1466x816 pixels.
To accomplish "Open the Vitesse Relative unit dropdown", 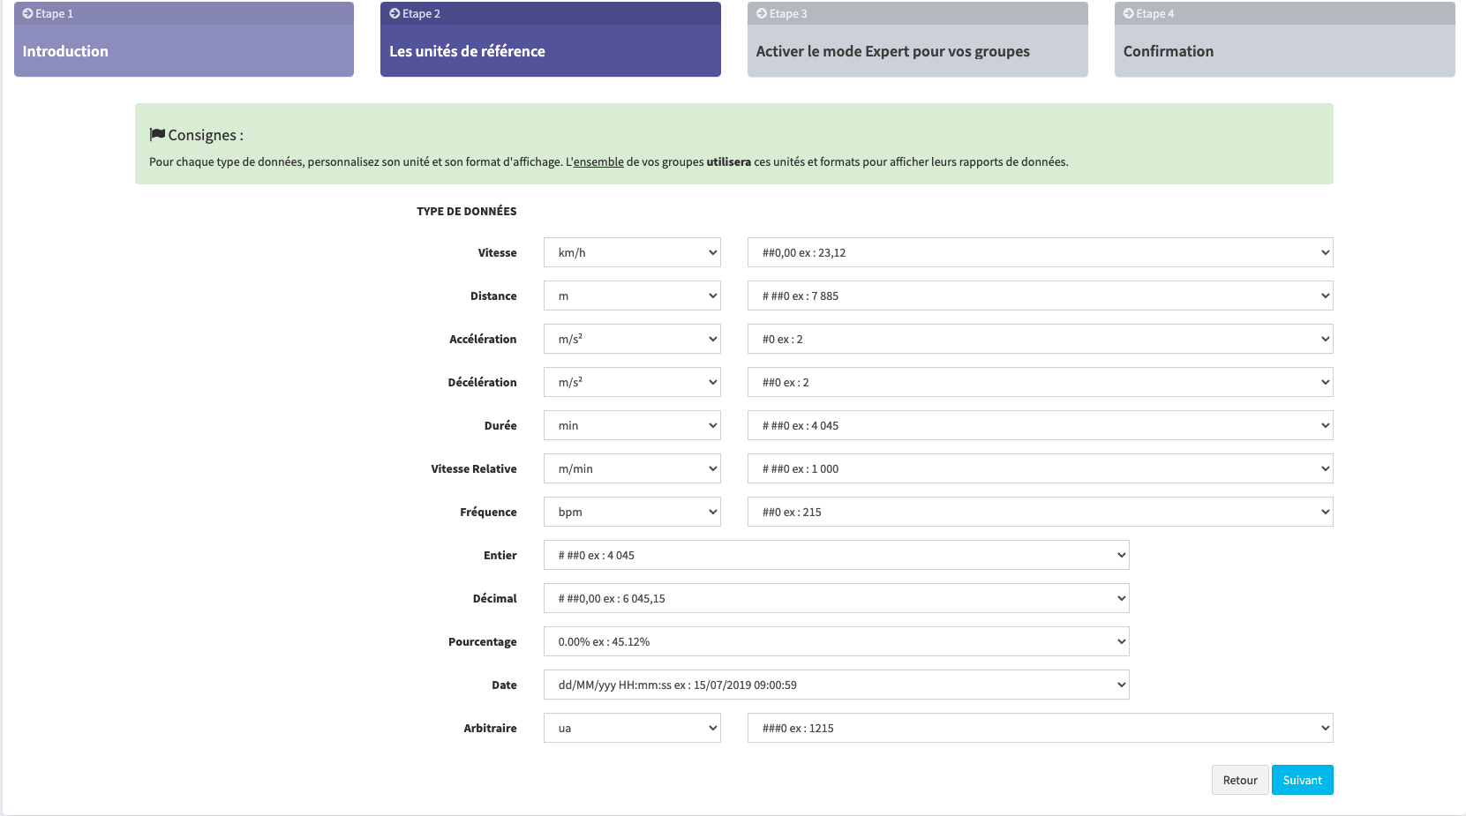I will (x=632, y=468).
